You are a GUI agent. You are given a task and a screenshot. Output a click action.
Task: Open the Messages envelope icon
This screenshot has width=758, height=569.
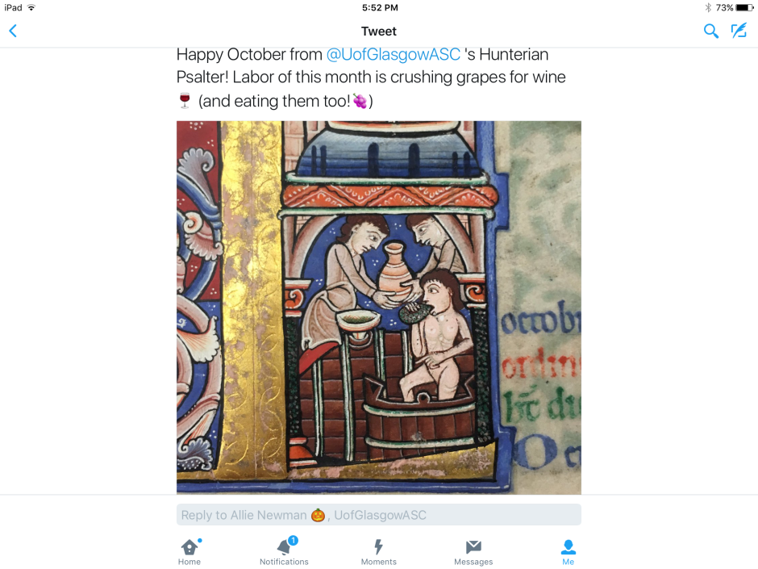[x=473, y=546]
